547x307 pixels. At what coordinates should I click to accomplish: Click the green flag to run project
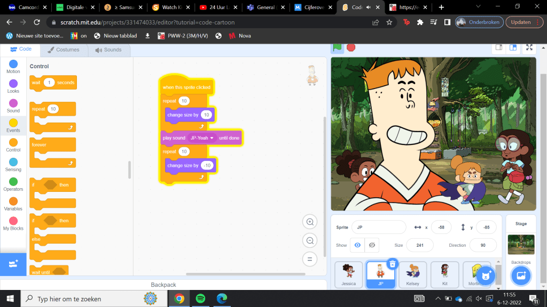coord(338,47)
